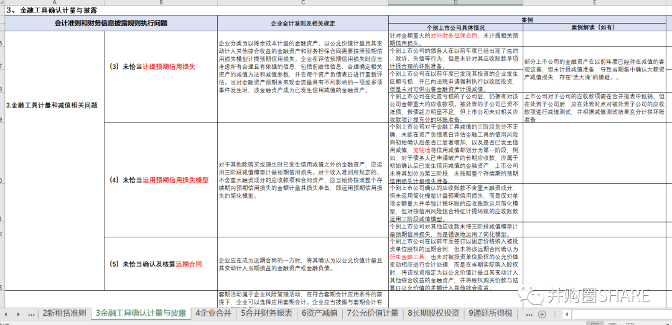672x325 pixels.
Task: Click the cell starting 对于其他除购买或源生时已发生信用减值
Action: tap(303, 180)
